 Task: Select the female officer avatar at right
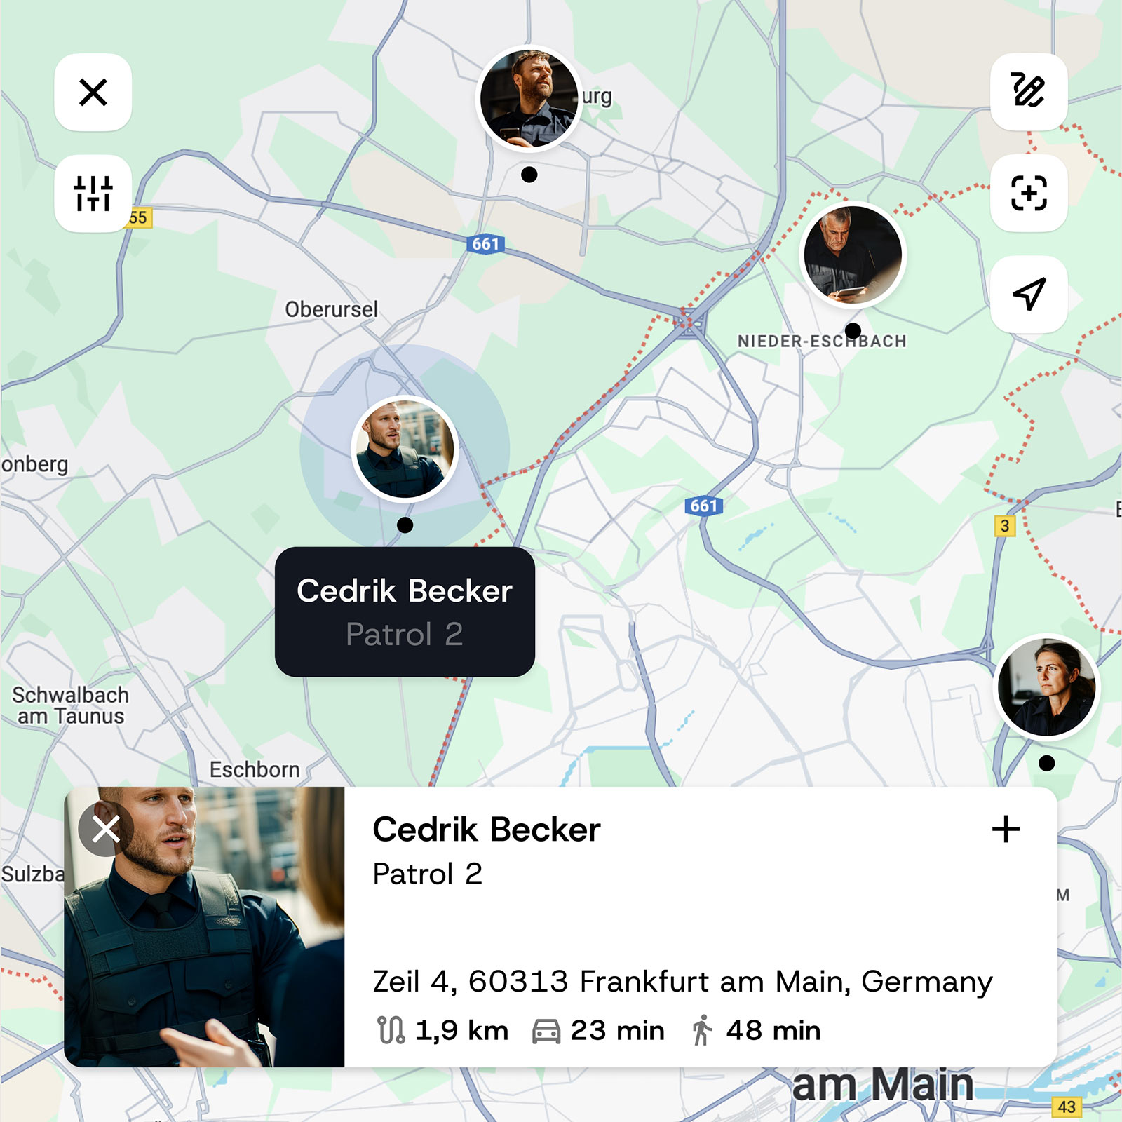[1047, 687]
